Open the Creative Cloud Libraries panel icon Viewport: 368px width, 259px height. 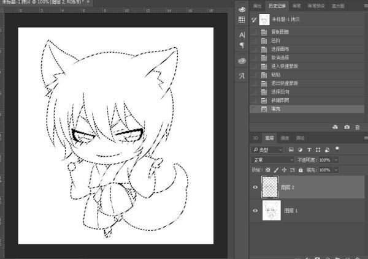tap(242, 61)
